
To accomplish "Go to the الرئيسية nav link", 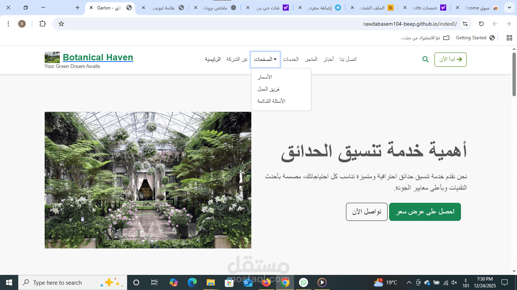I will pos(213,59).
